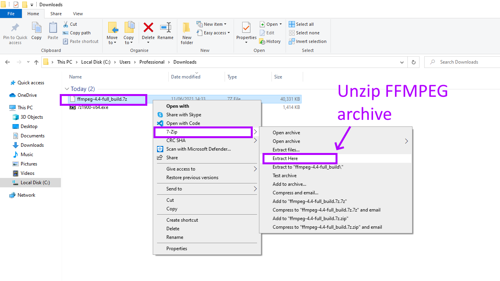Click Paste shortcut in ribbon
This screenshot has width=500, height=281.
[x=80, y=41]
